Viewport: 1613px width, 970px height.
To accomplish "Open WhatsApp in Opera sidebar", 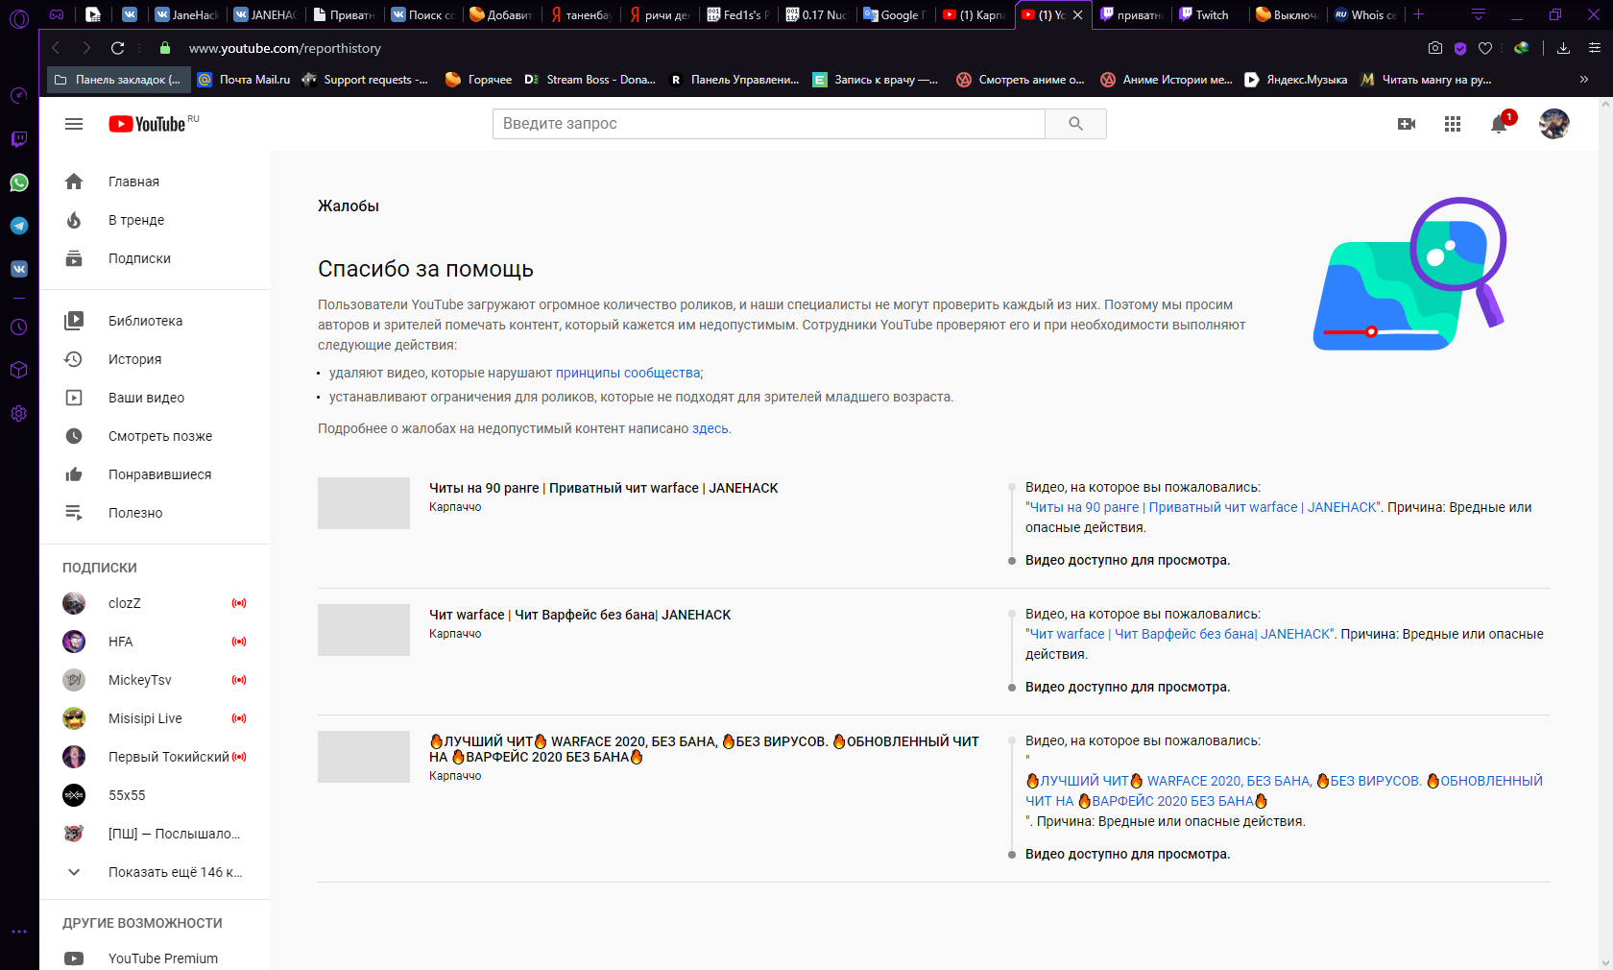I will [19, 182].
